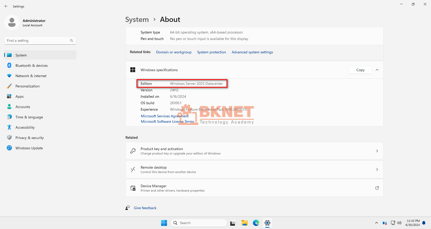Click the Accounts person icon
Image resolution: width=431 pixels, height=229 pixels.
click(9, 107)
